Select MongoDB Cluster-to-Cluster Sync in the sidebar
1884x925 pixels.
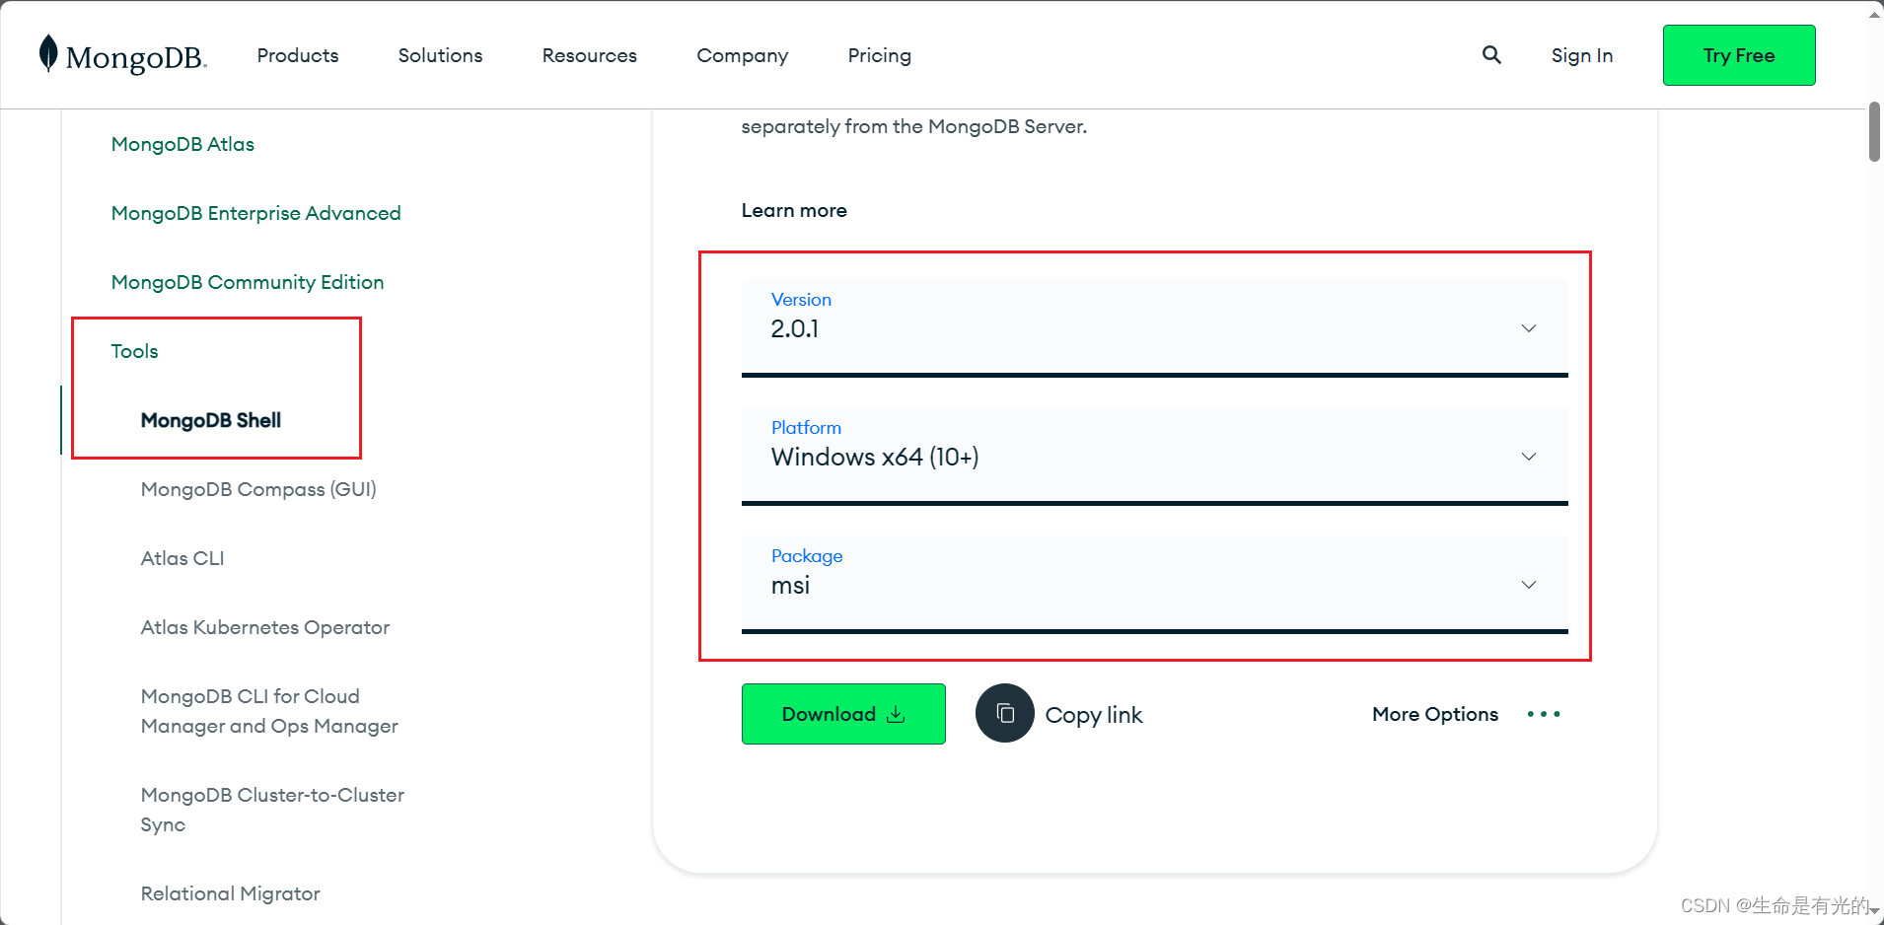pyautogui.click(x=272, y=810)
